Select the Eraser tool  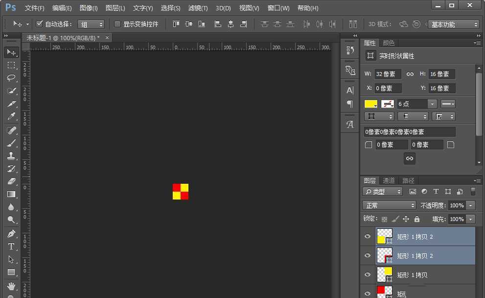coord(11,181)
